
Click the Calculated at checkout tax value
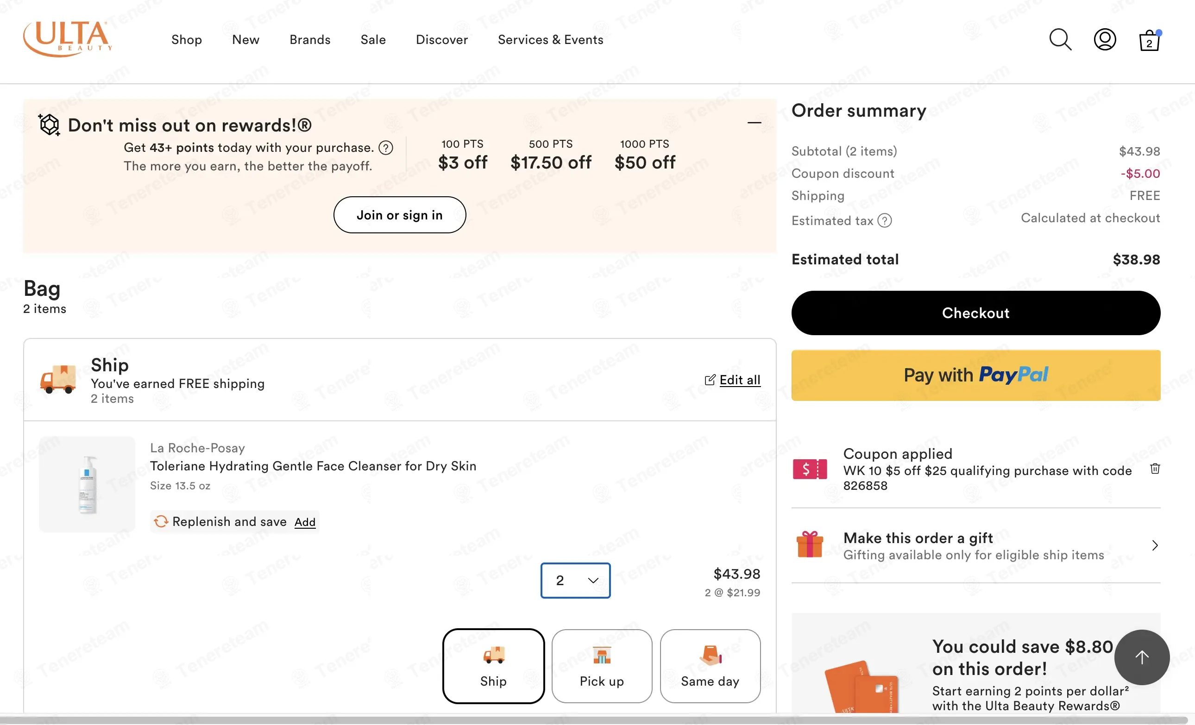(1091, 218)
